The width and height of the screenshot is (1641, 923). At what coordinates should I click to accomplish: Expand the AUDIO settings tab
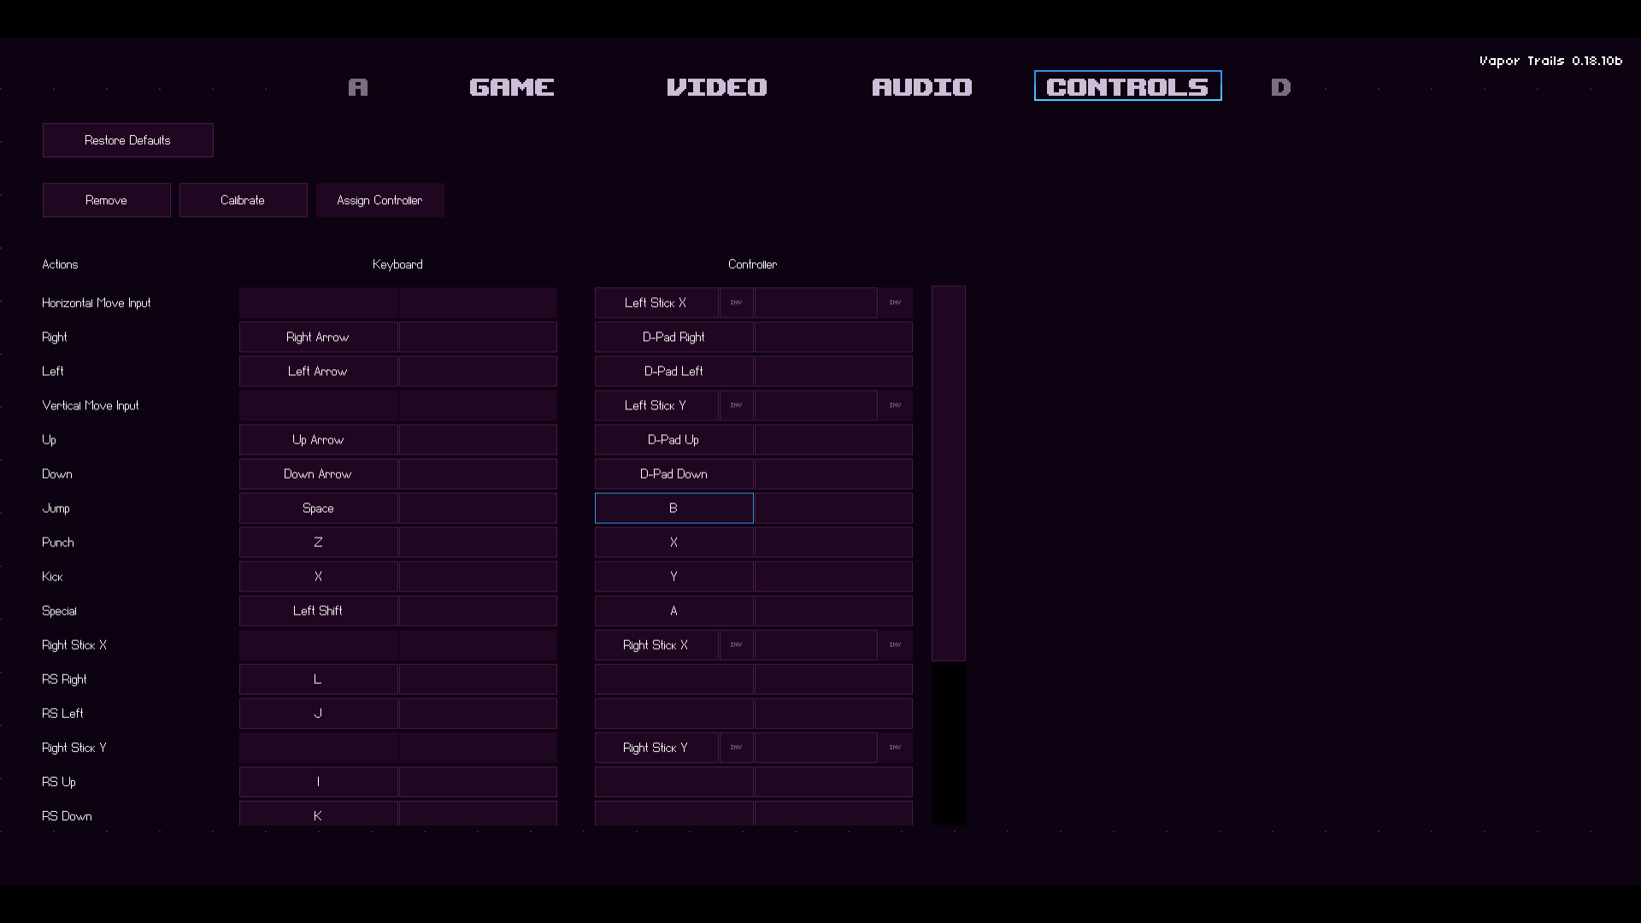(922, 85)
